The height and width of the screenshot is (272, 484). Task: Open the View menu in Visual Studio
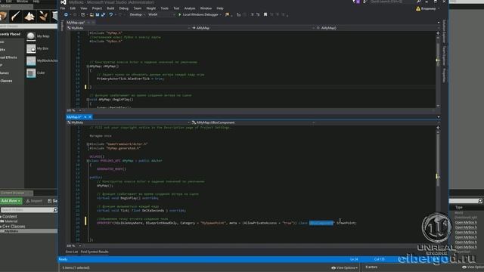[x=84, y=8]
